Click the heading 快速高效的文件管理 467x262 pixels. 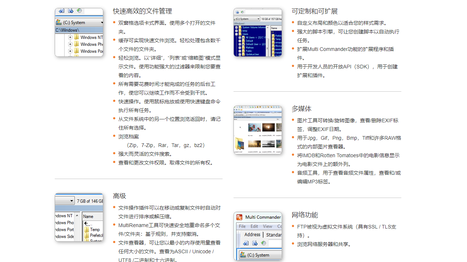pos(142,11)
